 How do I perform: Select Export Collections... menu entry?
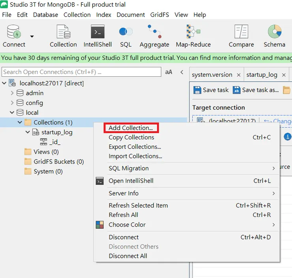point(187,147)
